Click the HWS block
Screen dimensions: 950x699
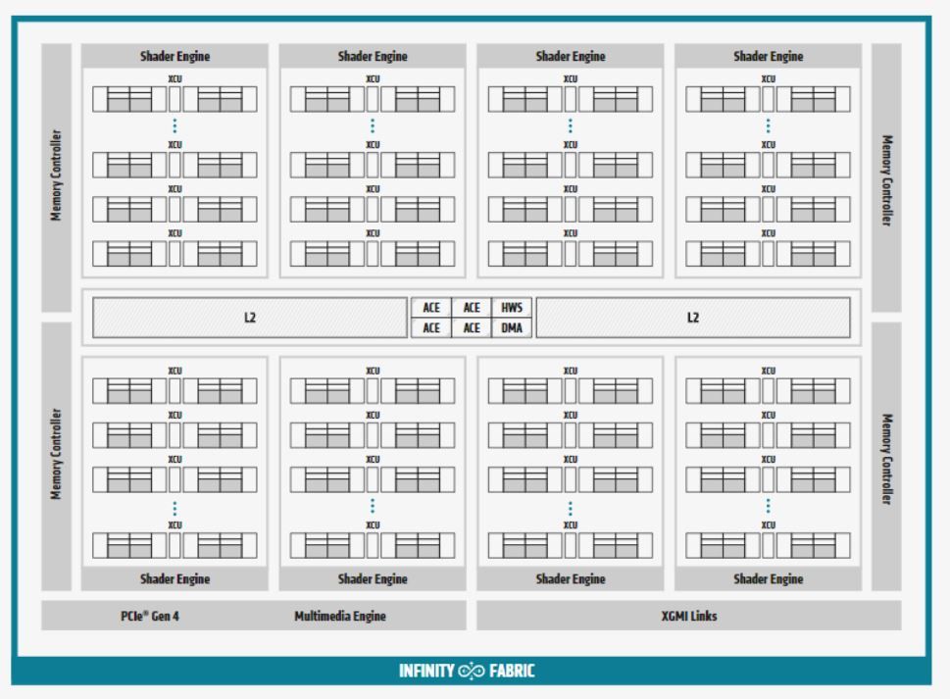click(512, 307)
